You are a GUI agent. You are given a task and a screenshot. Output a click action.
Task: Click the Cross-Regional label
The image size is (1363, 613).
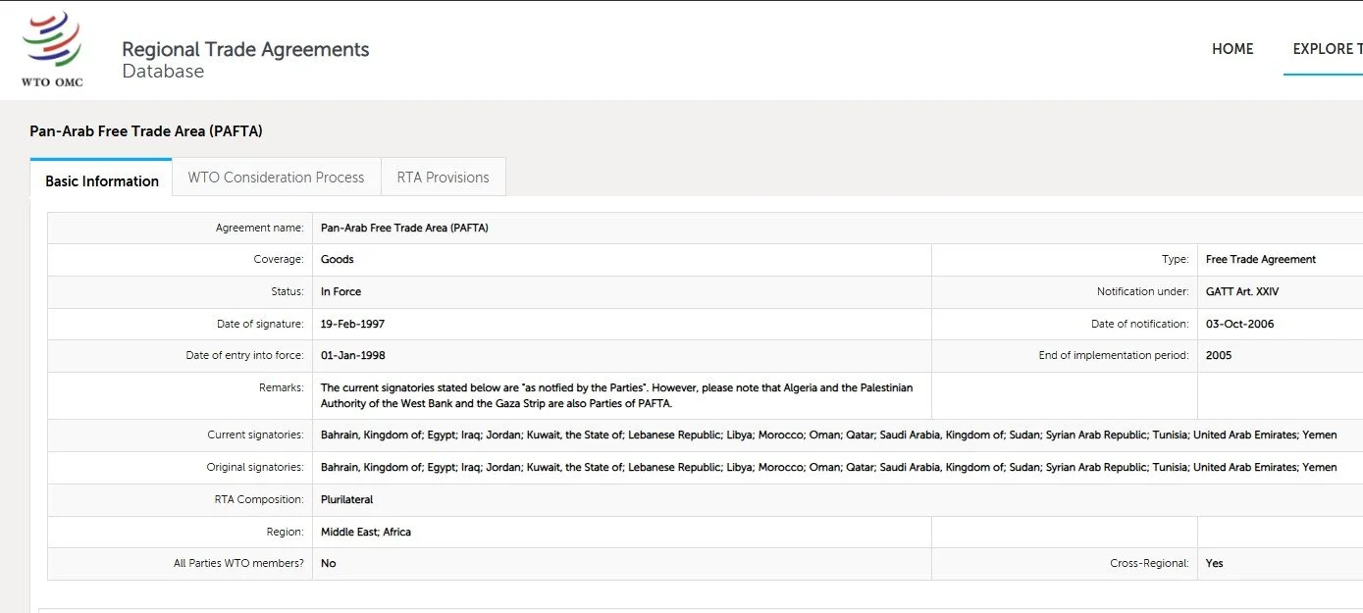point(1150,564)
